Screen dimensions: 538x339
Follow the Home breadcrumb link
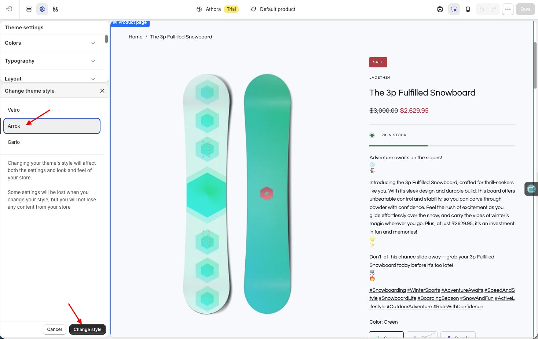135,37
